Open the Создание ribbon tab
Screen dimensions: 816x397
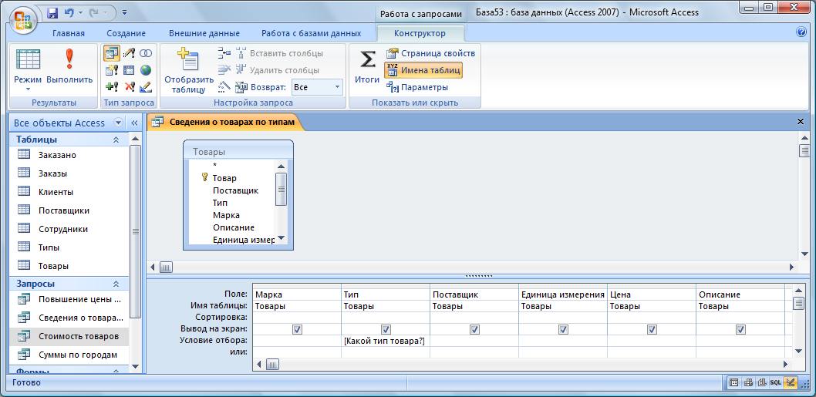126,33
